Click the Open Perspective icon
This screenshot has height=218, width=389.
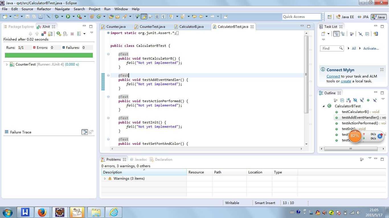[329, 17]
